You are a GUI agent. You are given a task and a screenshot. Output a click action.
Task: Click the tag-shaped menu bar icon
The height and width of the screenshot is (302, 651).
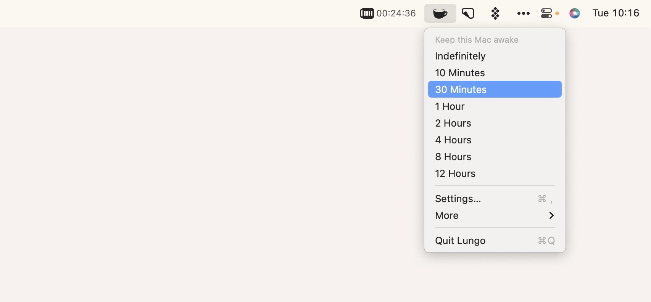pyautogui.click(x=468, y=13)
